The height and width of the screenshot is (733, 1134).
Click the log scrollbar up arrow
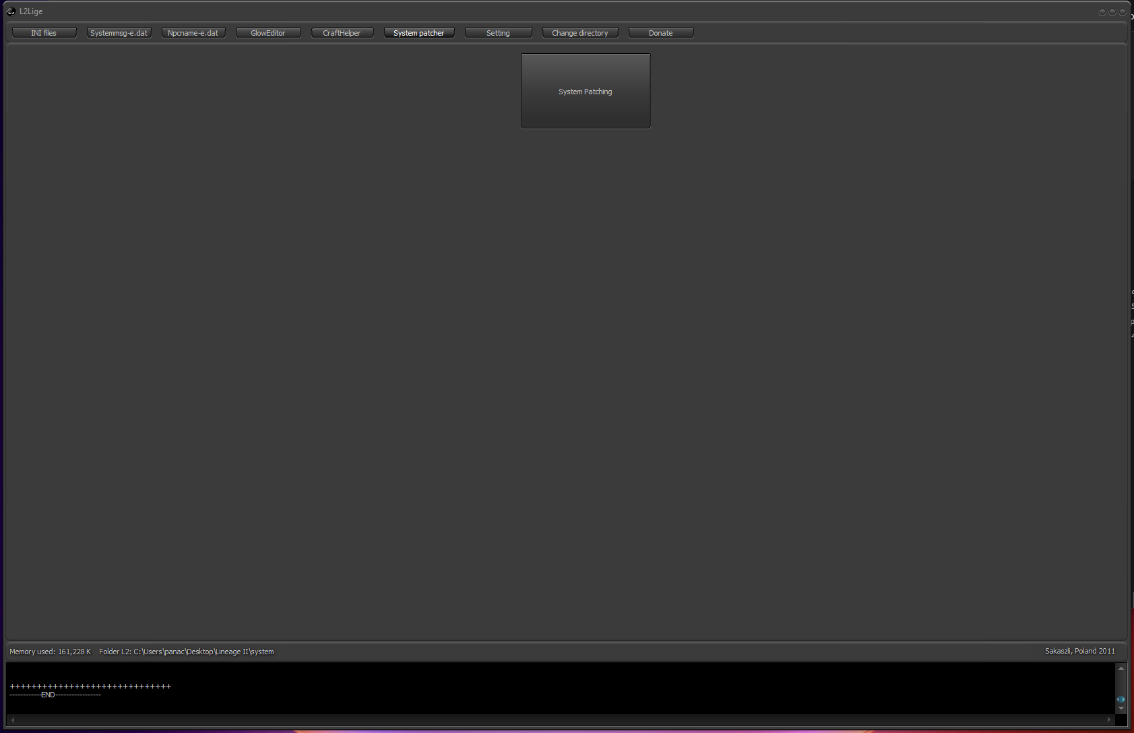coord(1121,668)
